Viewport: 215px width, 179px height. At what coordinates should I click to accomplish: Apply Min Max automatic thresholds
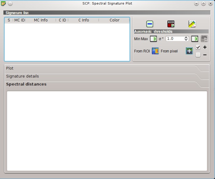(153, 39)
